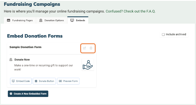Image resolution: width=196 pixels, height=105 pixels.
Task: Click Create A New Embedded Form
Action: coord(28,94)
